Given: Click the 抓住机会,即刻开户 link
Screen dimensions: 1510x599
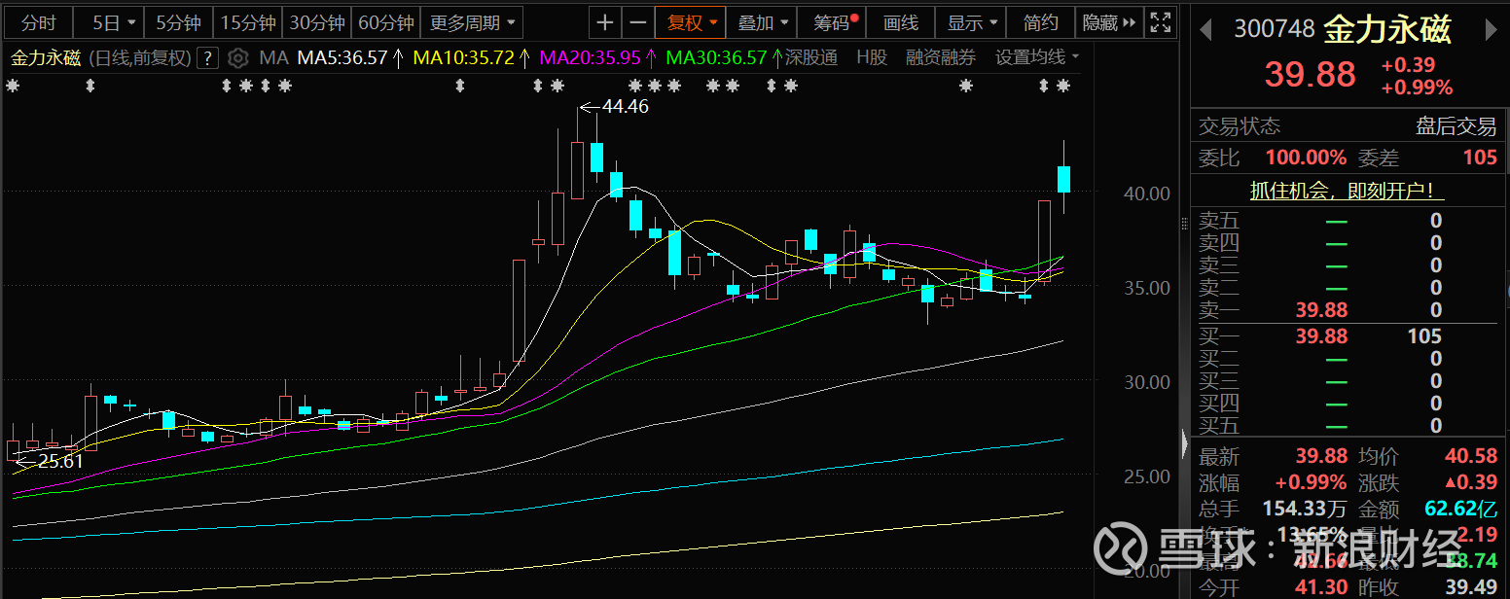Looking at the screenshot, I should coord(1347,192).
